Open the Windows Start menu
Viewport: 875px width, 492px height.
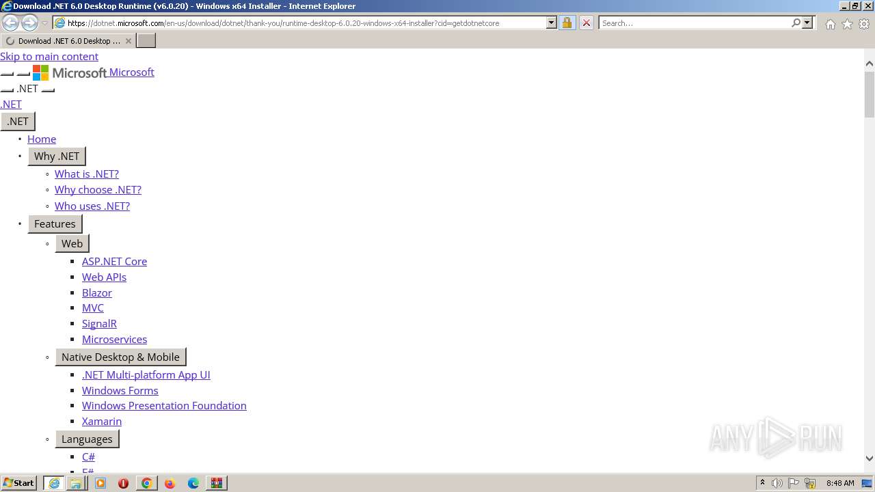click(x=18, y=483)
